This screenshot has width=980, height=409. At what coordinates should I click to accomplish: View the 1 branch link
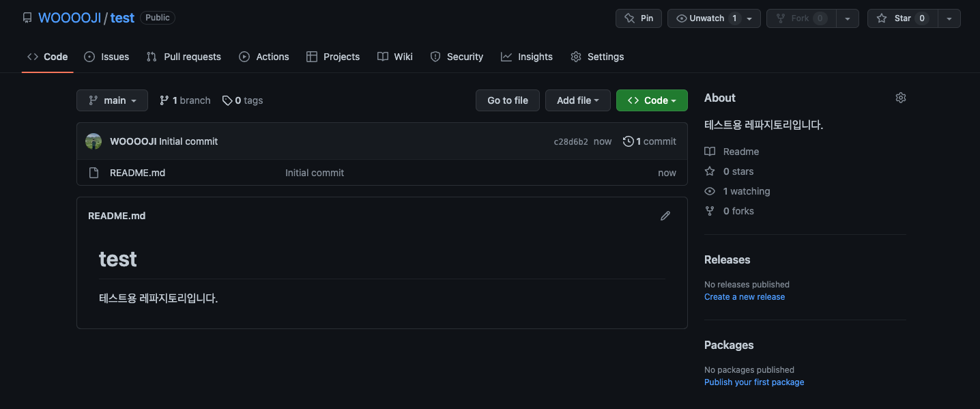click(185, 100)
